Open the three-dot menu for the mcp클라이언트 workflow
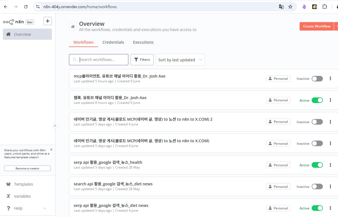This screenshot has height=217, width=338. [330, 79]
